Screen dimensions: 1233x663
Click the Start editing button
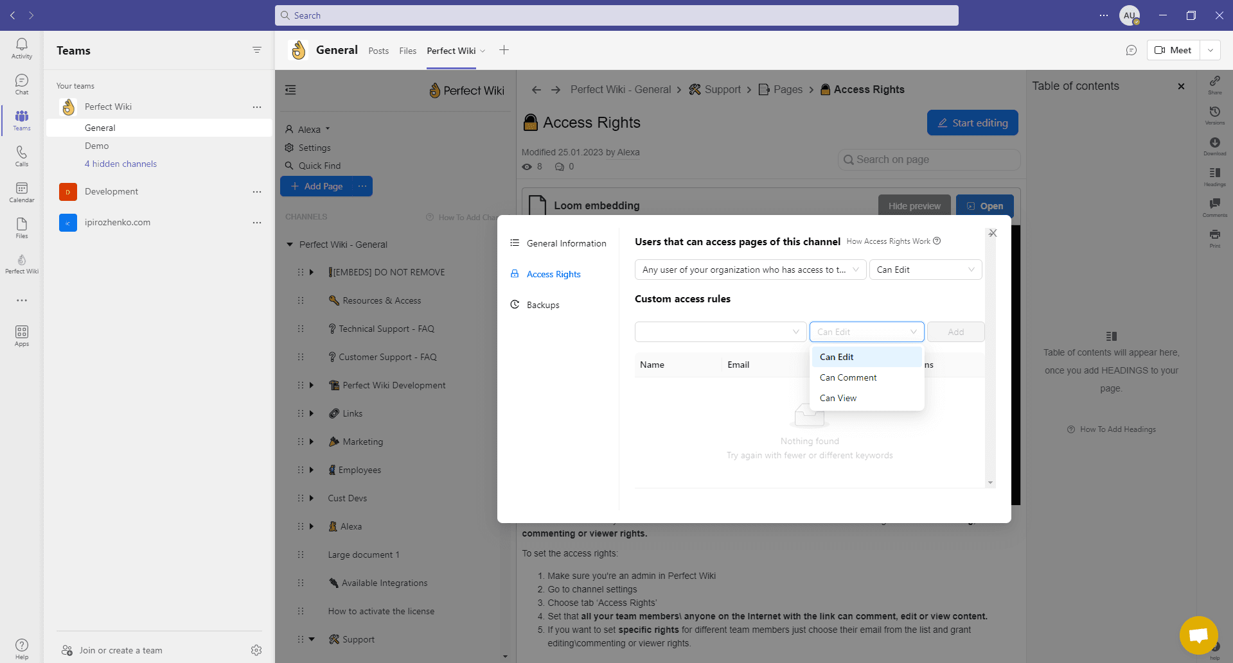click(x=972, y=123)
